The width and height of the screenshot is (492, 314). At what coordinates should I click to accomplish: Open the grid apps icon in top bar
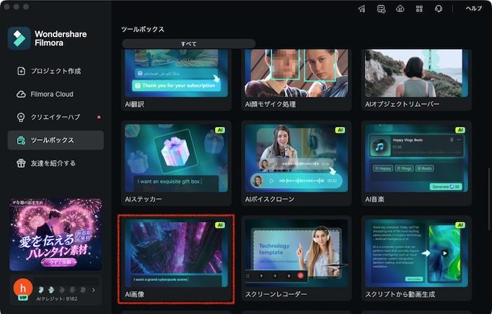419,8
